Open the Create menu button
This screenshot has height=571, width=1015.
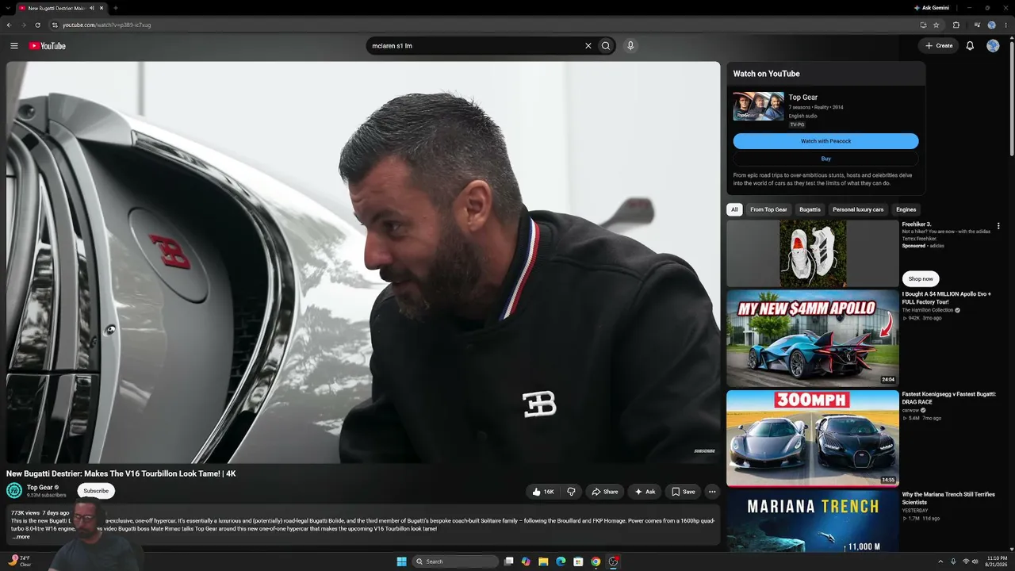tap(939, 46)
